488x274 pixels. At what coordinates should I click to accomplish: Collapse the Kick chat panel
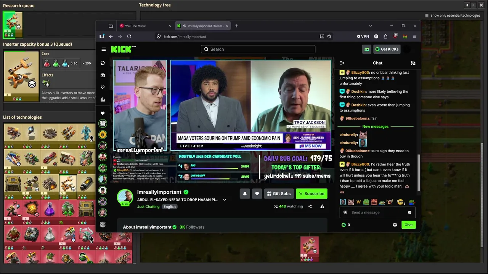click(342, 63)
